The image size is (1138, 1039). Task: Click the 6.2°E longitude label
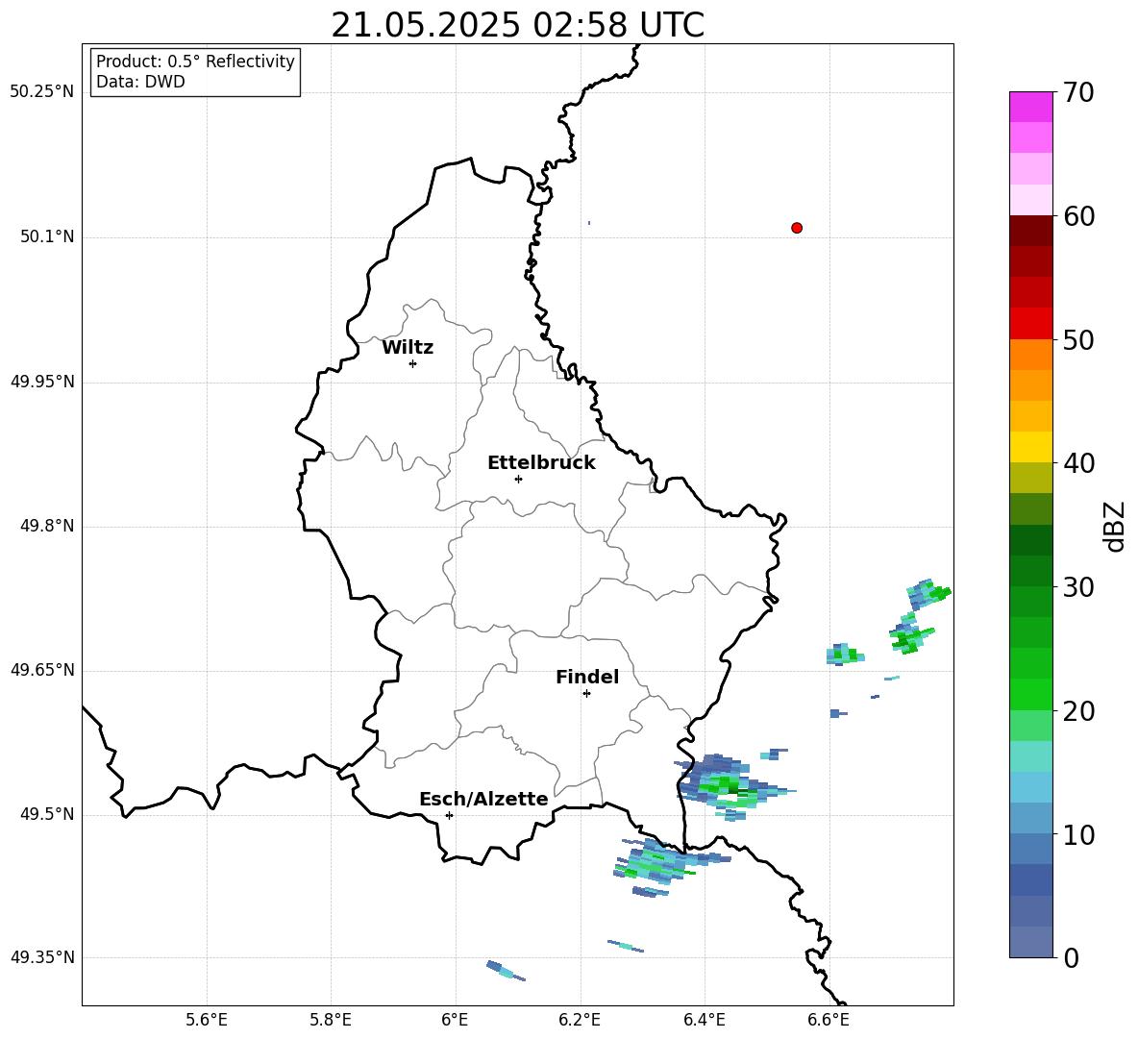tap(580, 1021)
